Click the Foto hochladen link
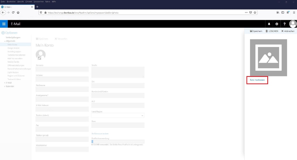Screen dimensions: 297x160 point(257,80)
